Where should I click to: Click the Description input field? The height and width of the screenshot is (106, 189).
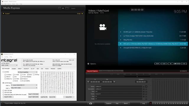(118, 89)
